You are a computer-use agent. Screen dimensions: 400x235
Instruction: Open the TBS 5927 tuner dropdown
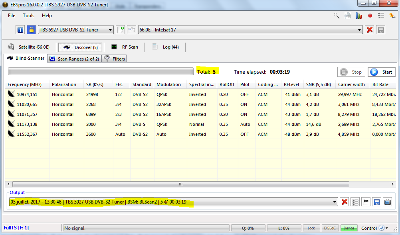click(x=76, y=30)
